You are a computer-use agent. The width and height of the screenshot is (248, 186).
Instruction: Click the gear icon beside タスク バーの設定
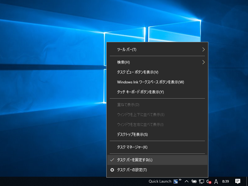click(112, 170)
